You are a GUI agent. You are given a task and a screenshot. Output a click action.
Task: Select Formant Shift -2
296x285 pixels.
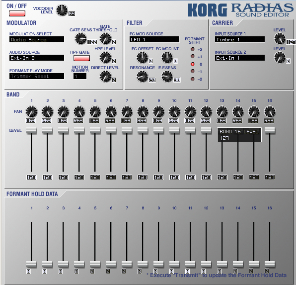193,79
